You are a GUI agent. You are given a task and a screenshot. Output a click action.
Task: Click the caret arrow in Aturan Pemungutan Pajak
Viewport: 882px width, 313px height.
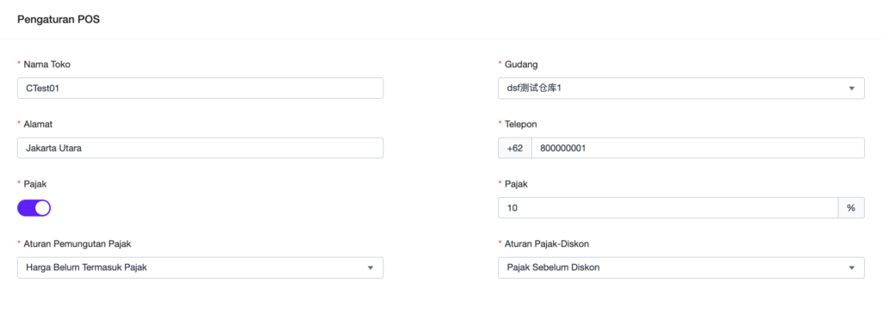(370, 268)
